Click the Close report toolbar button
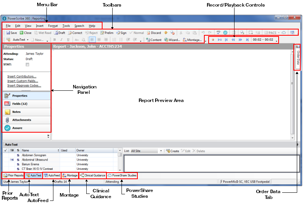This screenshot has height=204, width=303. point(26,33)
